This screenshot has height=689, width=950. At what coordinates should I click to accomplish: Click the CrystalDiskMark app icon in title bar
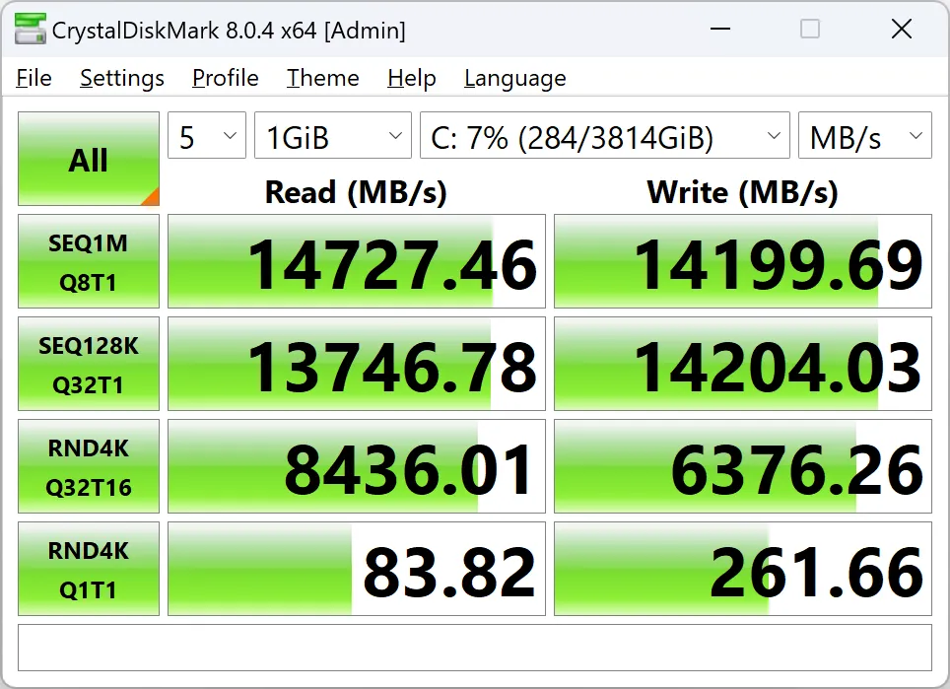point(30,31)
